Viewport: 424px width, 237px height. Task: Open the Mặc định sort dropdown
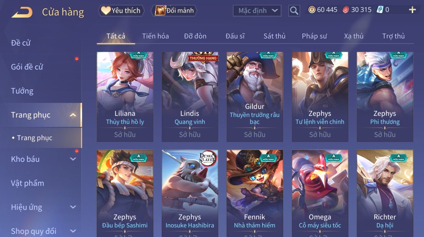[x=257, y=11]
